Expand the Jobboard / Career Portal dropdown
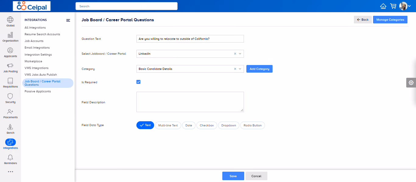Screen dimensions: 416x182 240,54
